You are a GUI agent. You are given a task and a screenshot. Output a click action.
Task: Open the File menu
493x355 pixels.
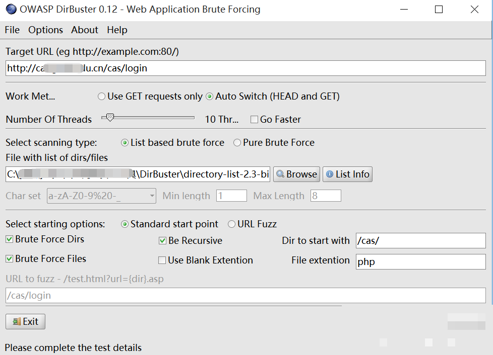[12, 30]
